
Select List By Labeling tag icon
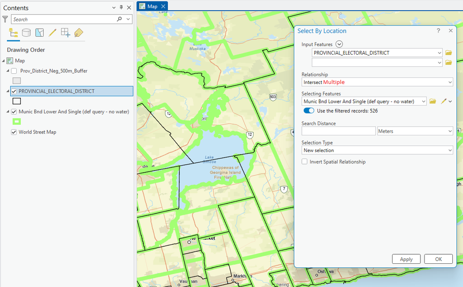pyautogui.click(x=78, y=32)
